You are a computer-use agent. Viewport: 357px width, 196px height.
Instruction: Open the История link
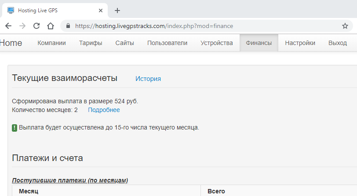coord(148,79)
